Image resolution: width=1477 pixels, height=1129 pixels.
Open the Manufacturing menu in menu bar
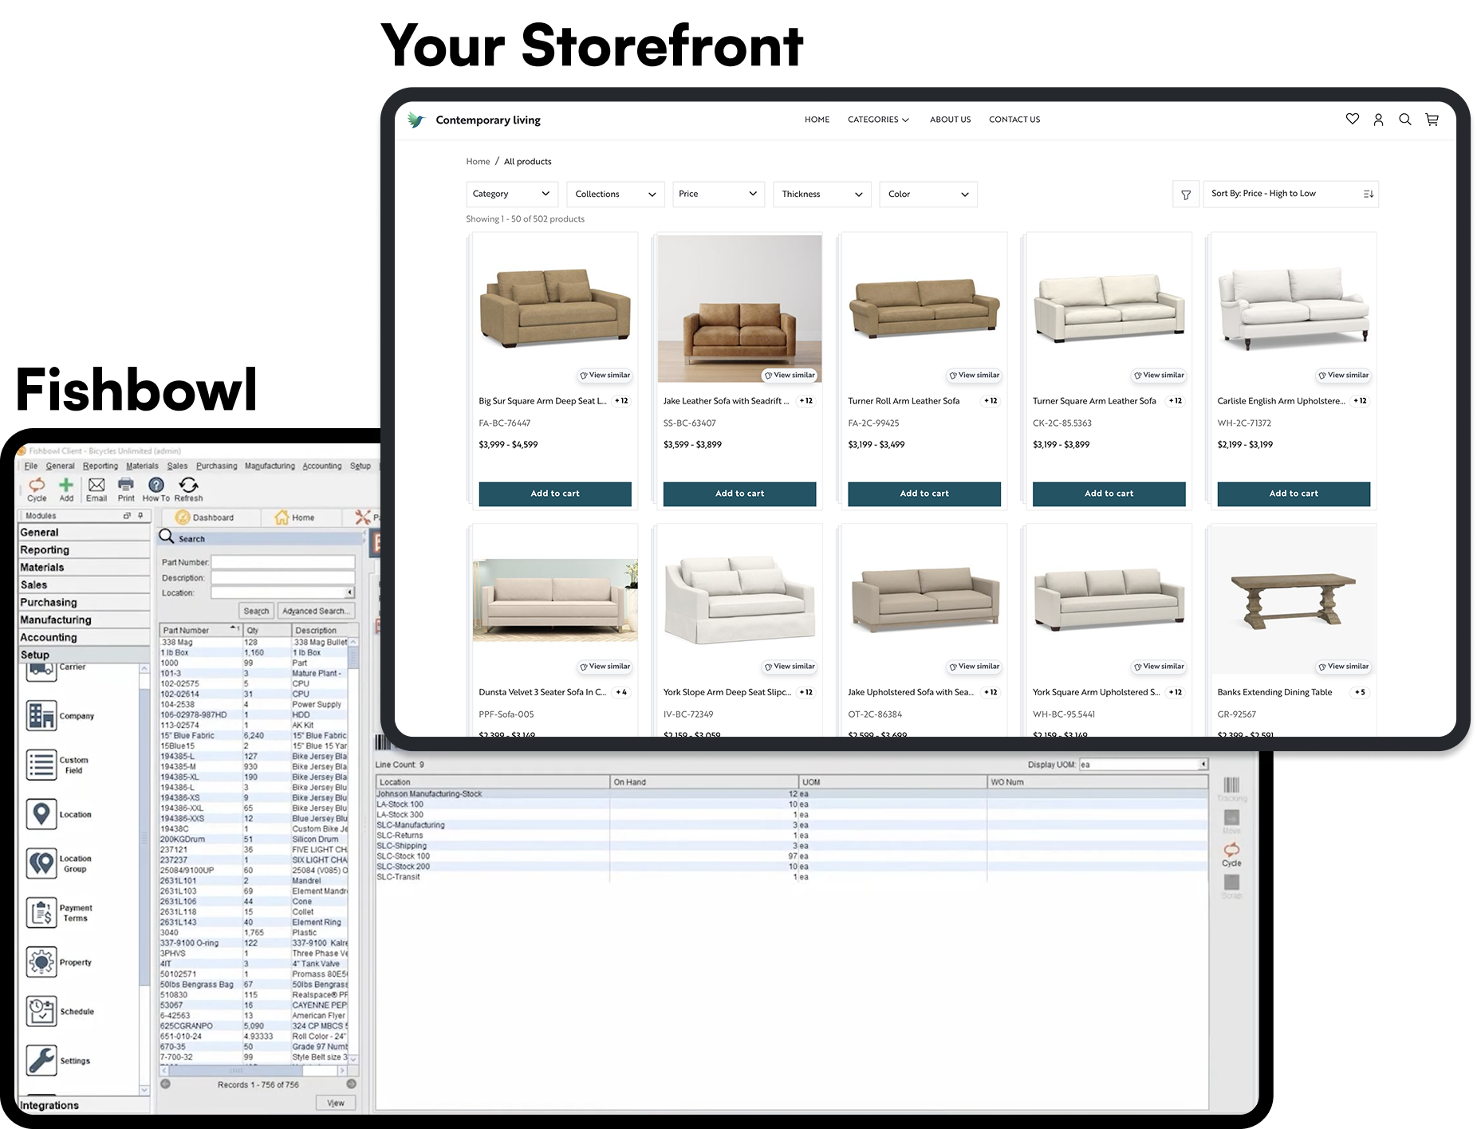point(270,466)
